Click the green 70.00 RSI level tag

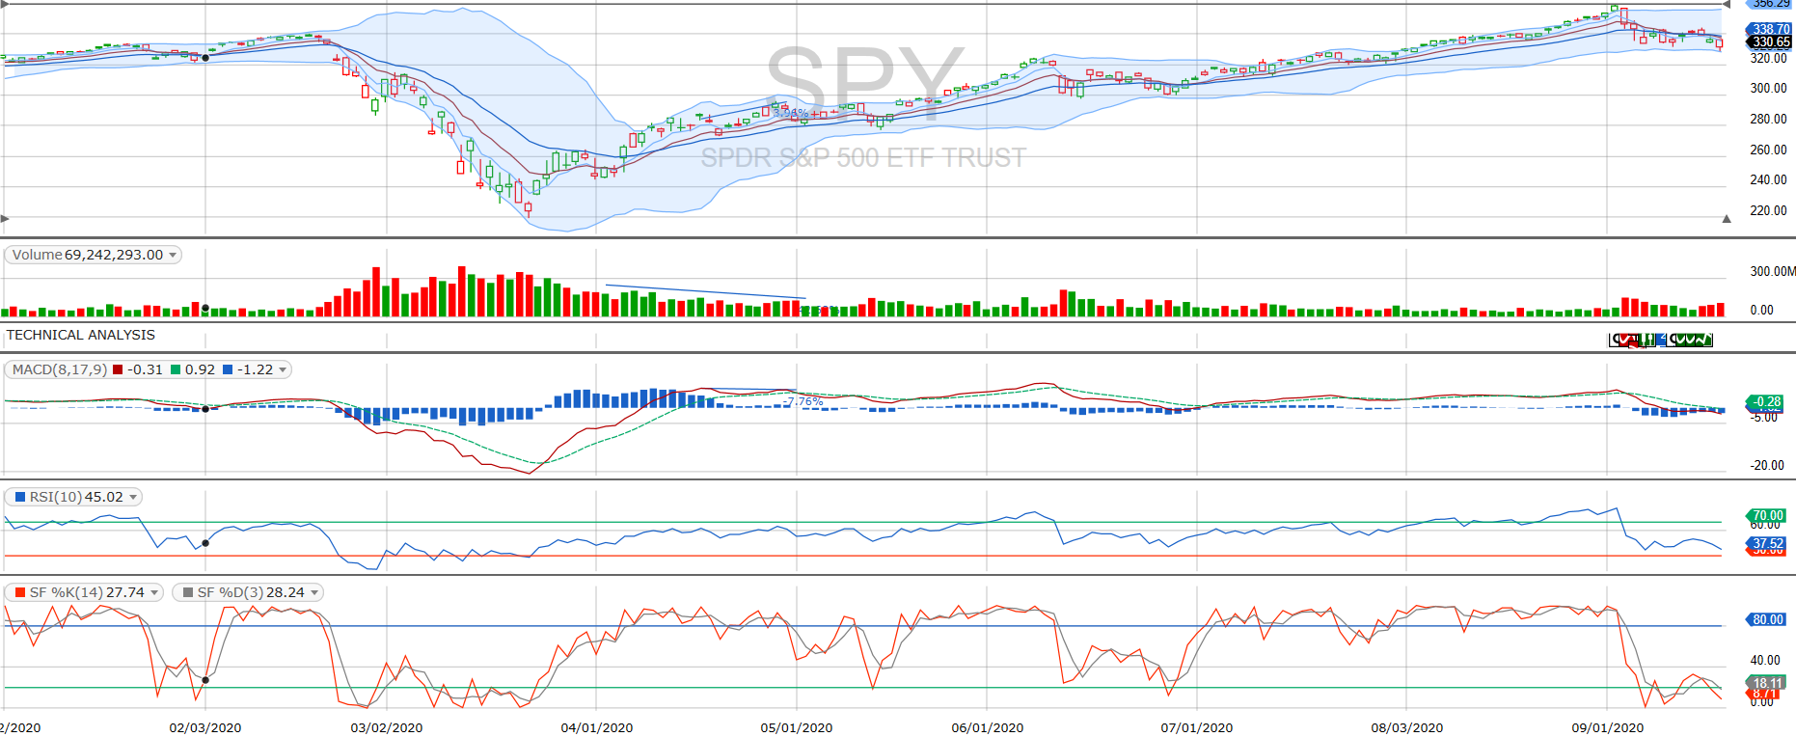click(1766, 516)
